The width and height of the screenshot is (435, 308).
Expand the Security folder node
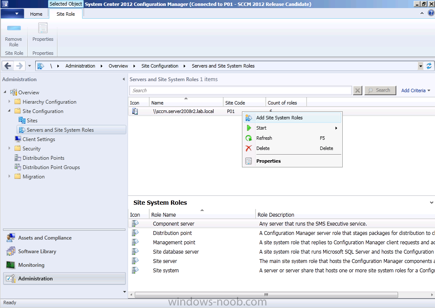pyautogui.click(x=9, y=148)
